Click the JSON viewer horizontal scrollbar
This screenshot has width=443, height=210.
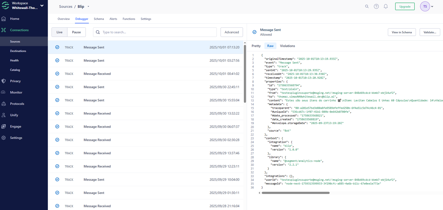click(296, 193)
